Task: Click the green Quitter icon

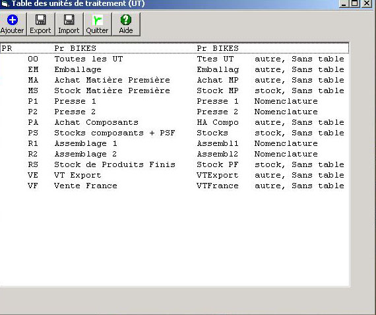Action: pos(97,20)
